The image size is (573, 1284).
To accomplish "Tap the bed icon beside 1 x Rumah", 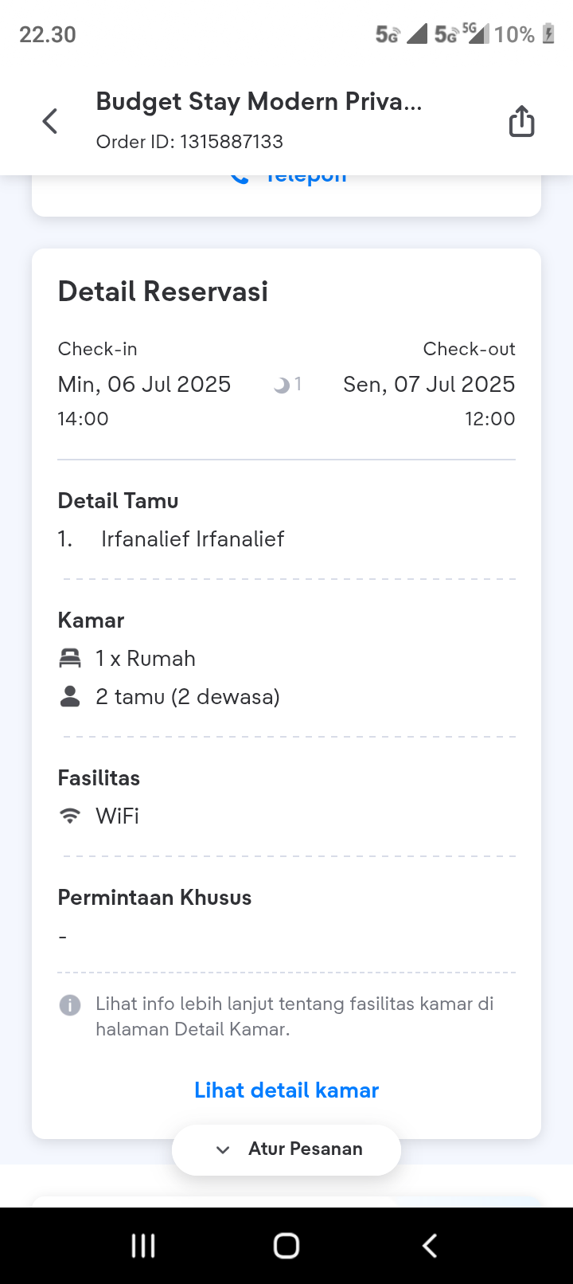I will point(70,659).
